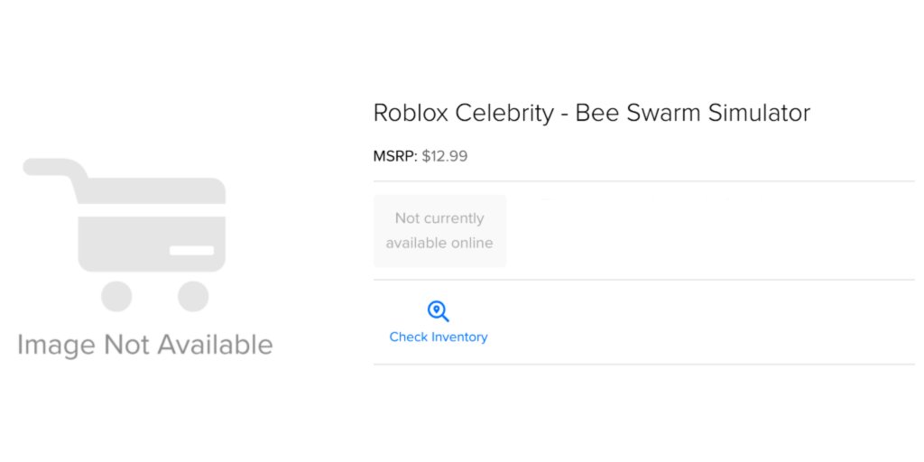Image resolution: width=924 pixels, height=462 pixels.
Task: Click the word Roblox in the title
Action: pyautogui.click(x=411, y=113)
